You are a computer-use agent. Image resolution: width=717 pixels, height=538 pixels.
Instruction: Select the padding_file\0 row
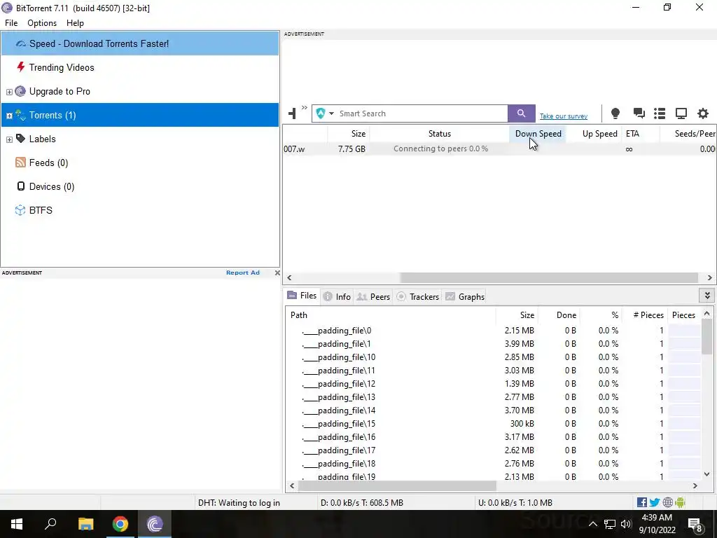point(492,331)
